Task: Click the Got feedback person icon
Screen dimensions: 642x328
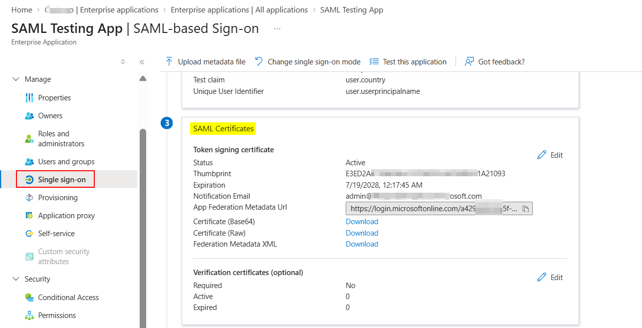Action: point(469,61)
